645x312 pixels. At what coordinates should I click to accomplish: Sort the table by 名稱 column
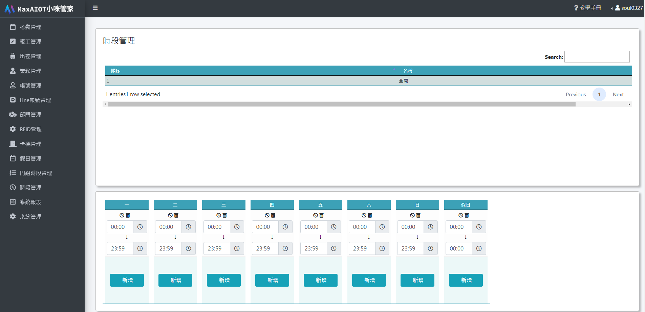[x=515, y=71]
